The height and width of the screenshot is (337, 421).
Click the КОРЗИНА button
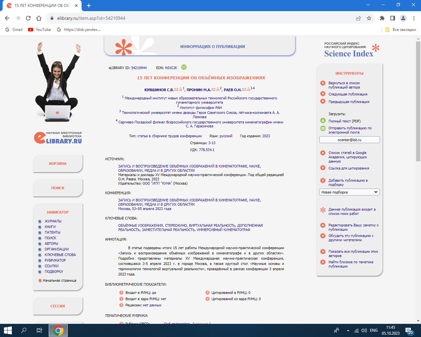tap(58, 164)
